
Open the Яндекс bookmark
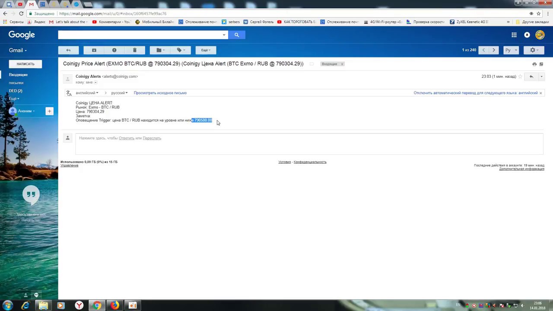[x=36, y=22]
